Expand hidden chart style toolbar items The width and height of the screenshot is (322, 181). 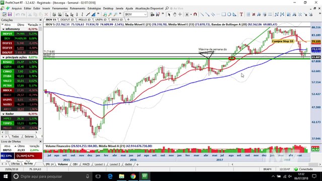[x=98, y=14]
